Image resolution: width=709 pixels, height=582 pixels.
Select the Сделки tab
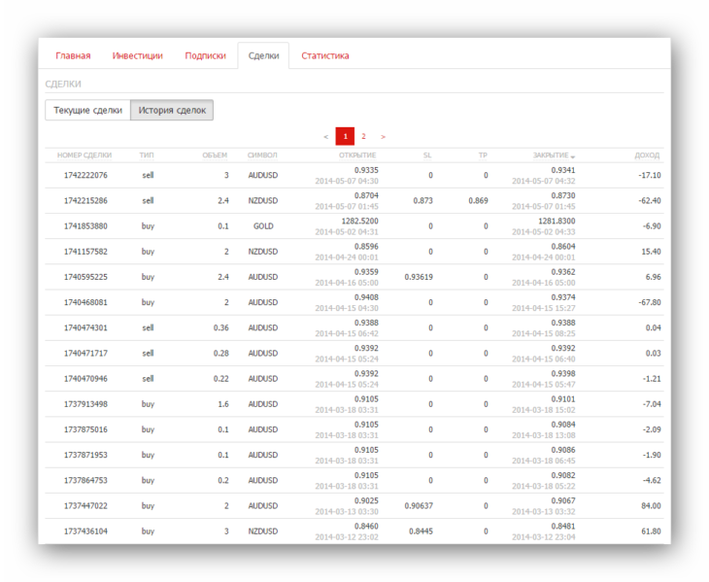point(263,55)
